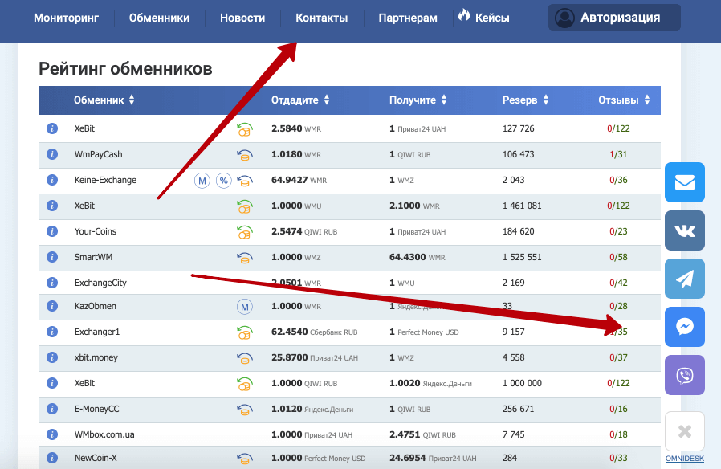Open info icon for NewCoin-X
The height and width of the screenshot is (469, 721).
click(x=52, y=458)
